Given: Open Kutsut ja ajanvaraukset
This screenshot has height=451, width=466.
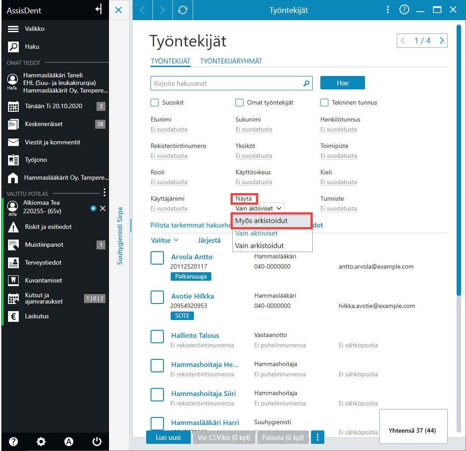Looking at the screenshot, I should [55, 298].
